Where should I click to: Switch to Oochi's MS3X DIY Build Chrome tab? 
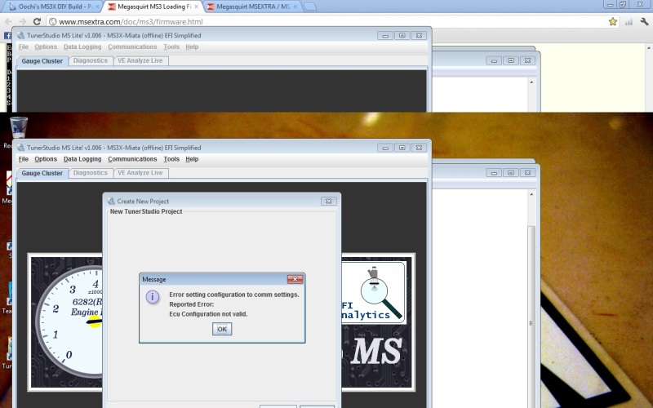point(53,7)
